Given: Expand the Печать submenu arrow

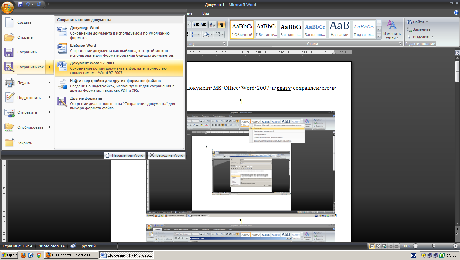Looking at the screenshot, I should pos(50,83).
